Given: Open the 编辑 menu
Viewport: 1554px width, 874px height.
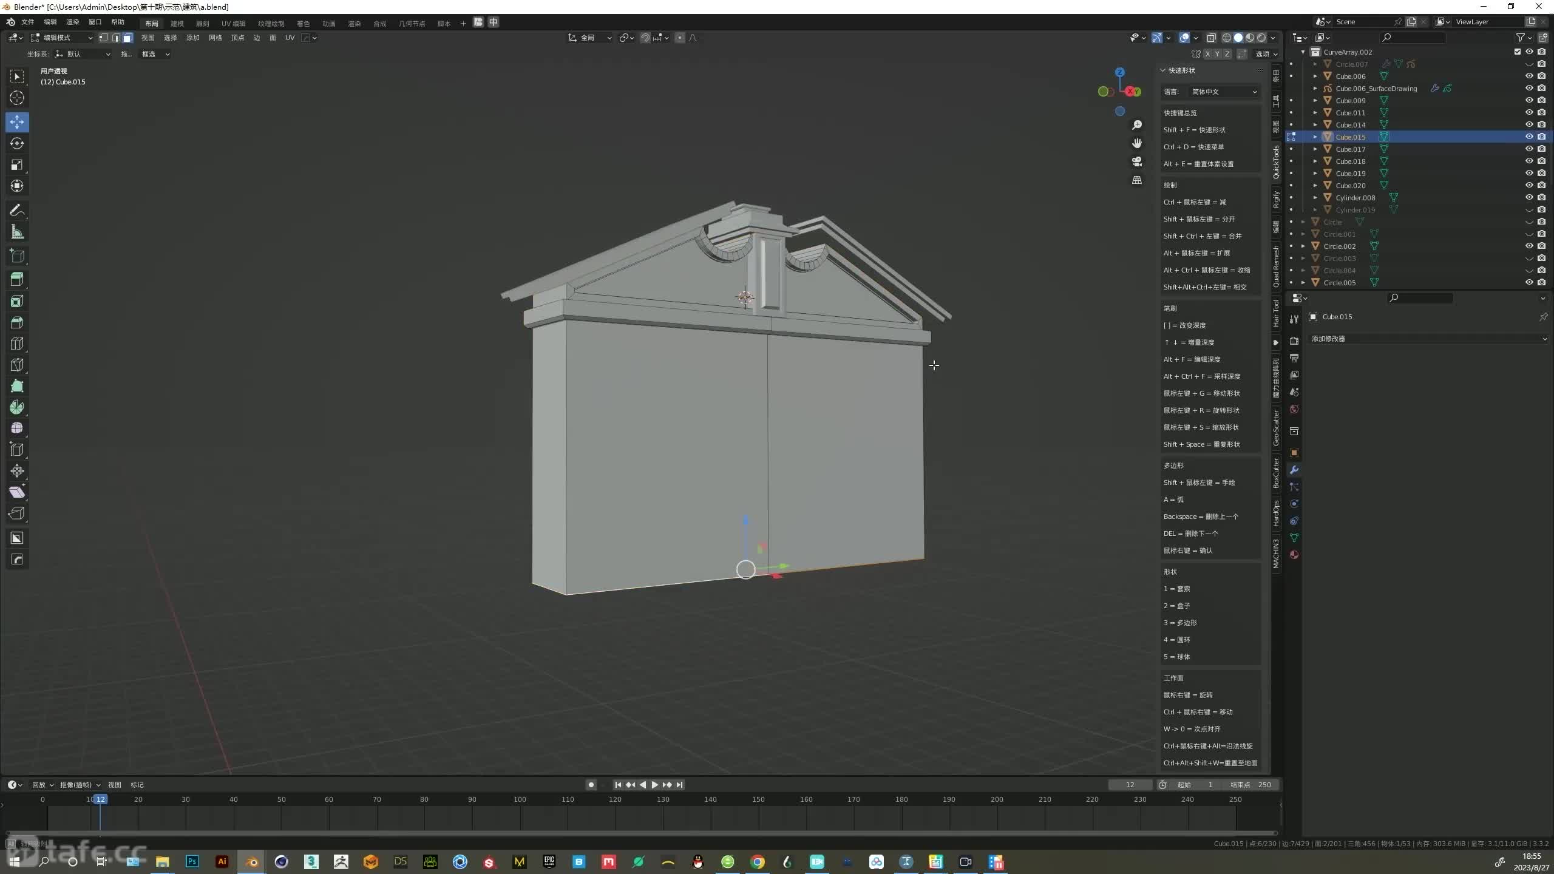Looking at the screenshot, I should click(50, 22).
